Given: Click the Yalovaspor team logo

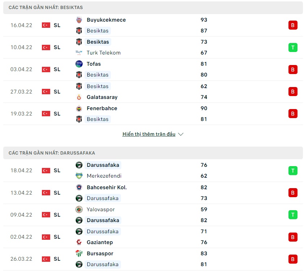Looking at the screenshot, I should pyautogui.click(x=79, y=209).
